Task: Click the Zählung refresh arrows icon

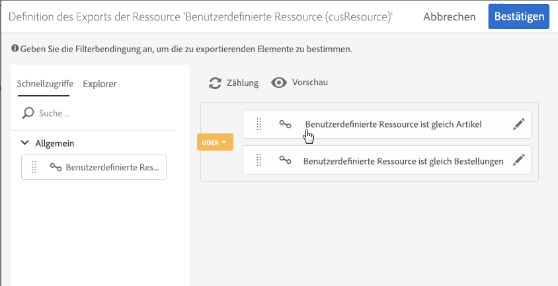Action: point(215,83)
